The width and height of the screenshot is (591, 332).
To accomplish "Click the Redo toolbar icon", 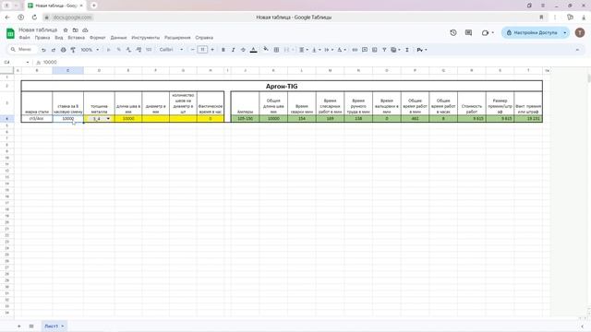I will [54, 50].
